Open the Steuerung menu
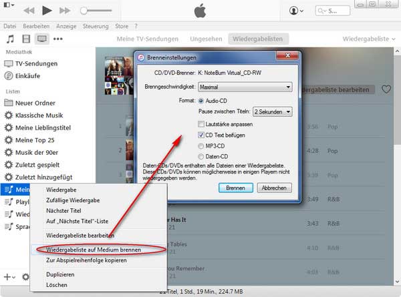Viewport: 401px width, 297px height. coord(96,26)
